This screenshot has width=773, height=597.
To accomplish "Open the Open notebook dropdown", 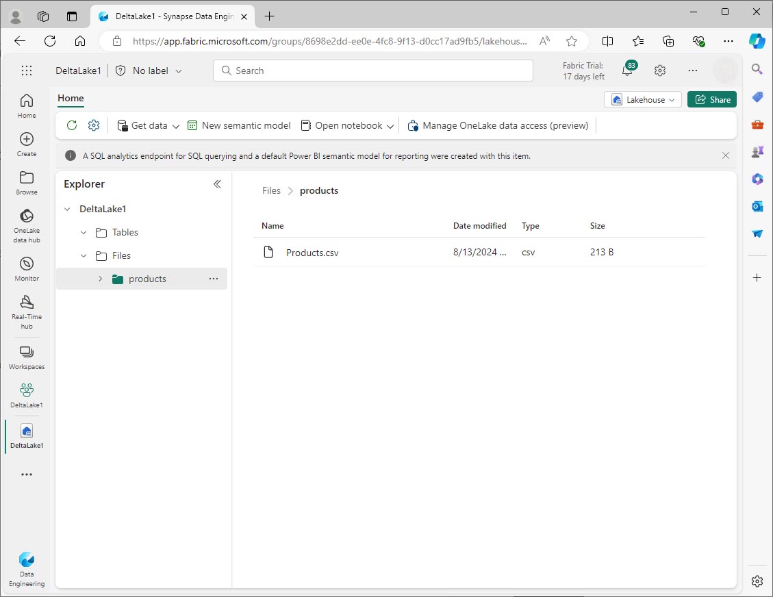I will pyautogui.click(x=348, y=125).
